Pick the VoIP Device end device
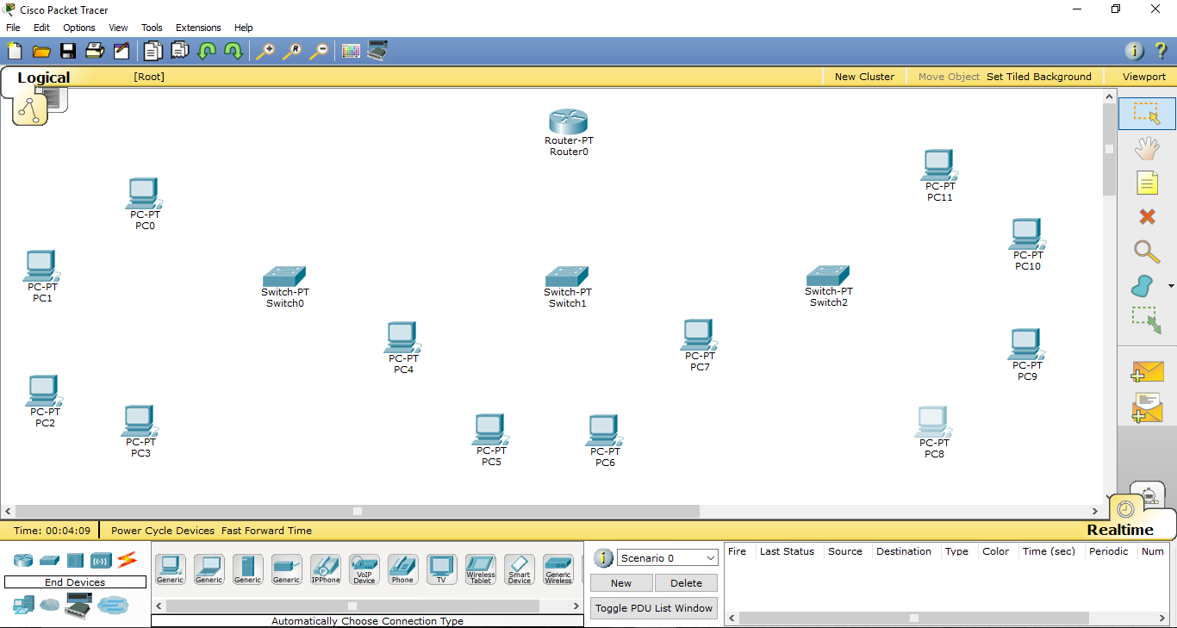Image resolution: width=1177 pixels, height=628 pixels. [x=364, y=569]
